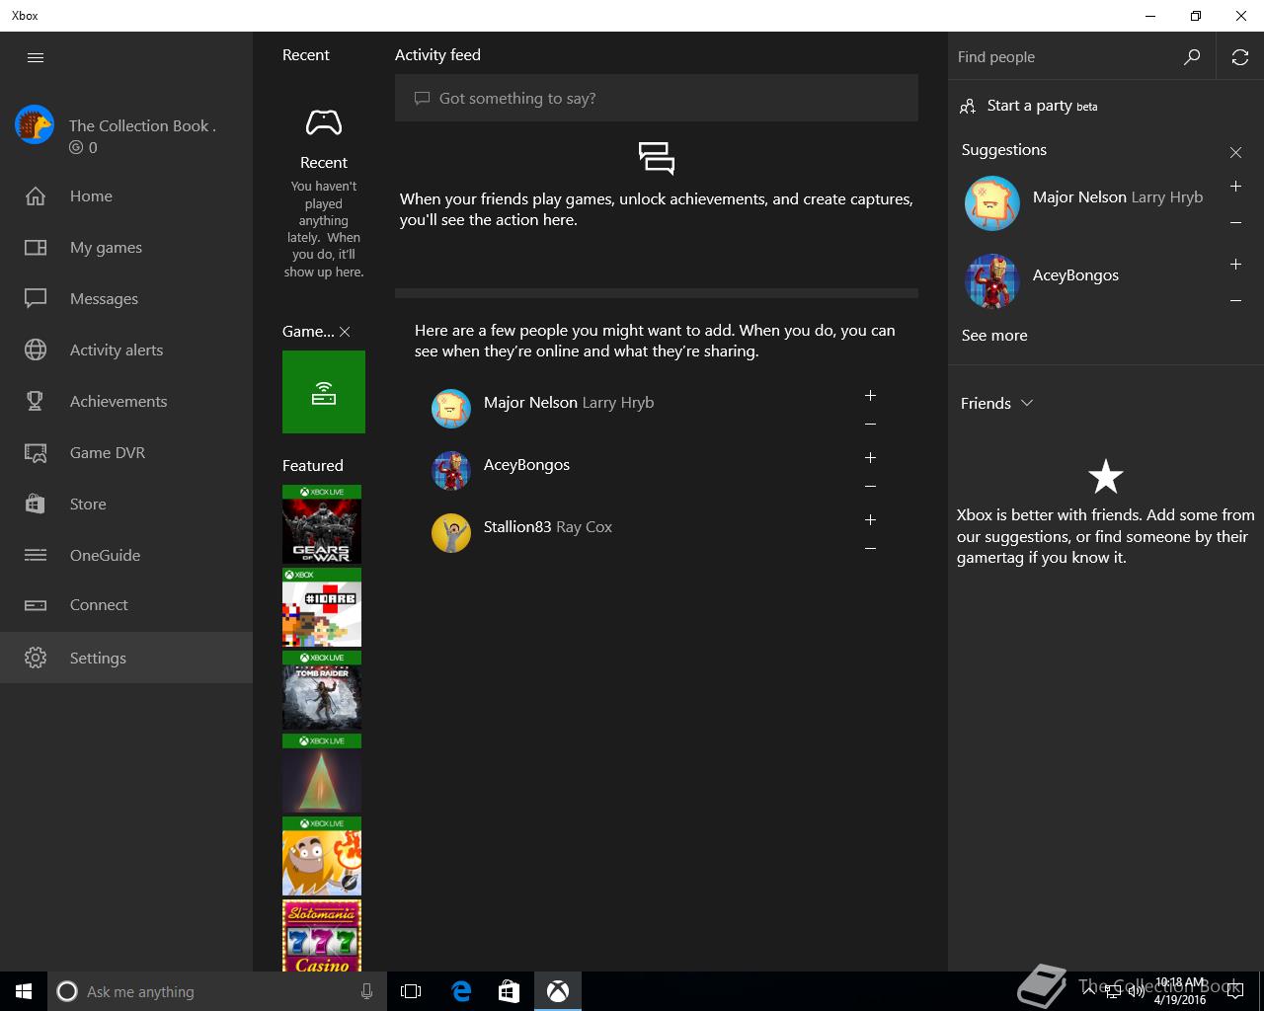Viewport: 1264px width, 1011px height.
Task: Open Activity alerts page
Action: tap(126, 350)
